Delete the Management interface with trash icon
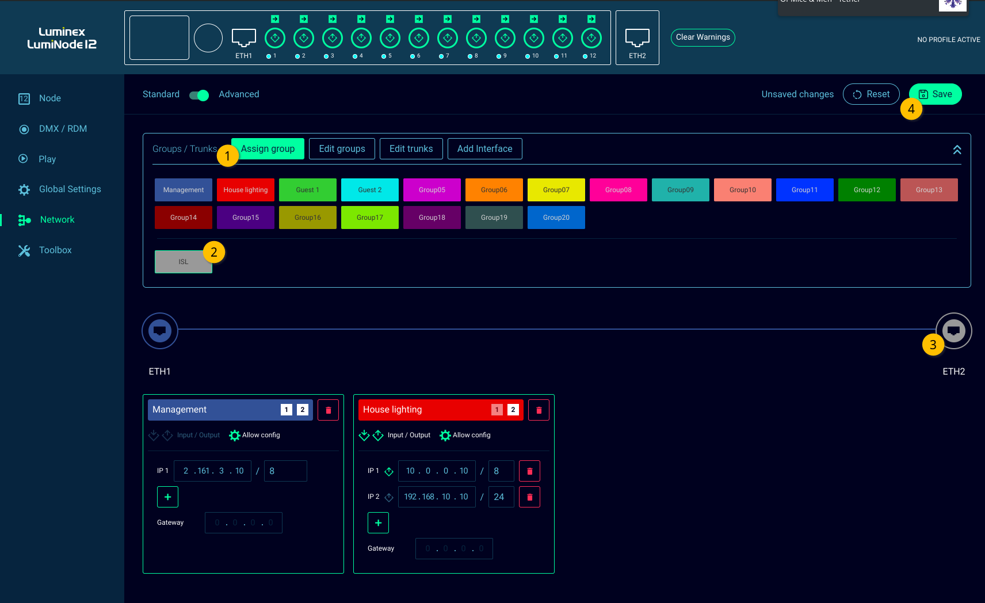Viewport: 985px width, 603px height. [x=328, y=410]
